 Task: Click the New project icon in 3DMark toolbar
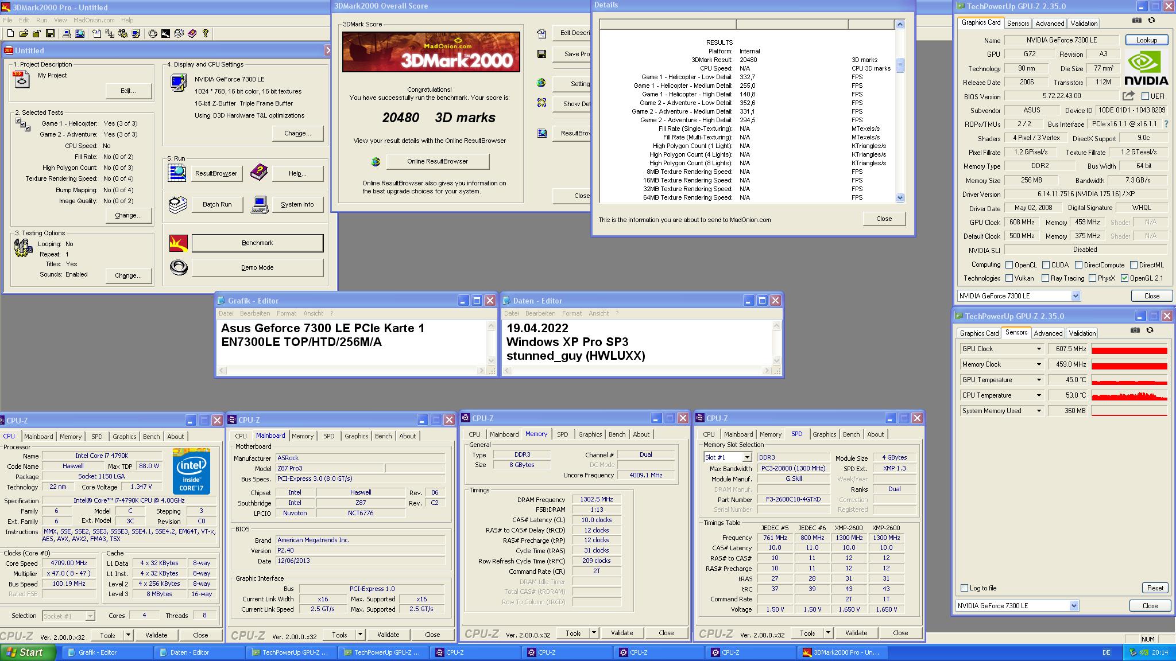10,34
